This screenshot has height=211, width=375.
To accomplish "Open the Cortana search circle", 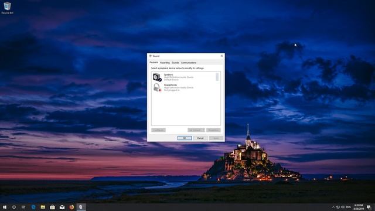I will 14,207.
